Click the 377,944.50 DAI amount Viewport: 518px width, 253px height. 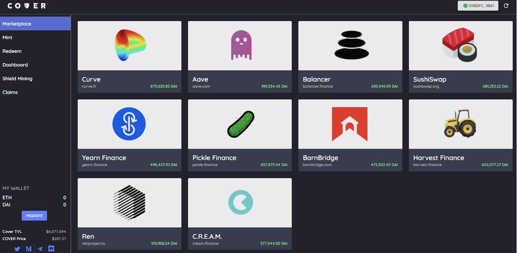coord(274,244)
